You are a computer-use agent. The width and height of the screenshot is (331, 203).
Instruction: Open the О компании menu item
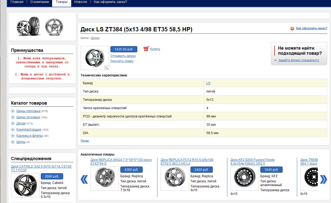point(39,2)
